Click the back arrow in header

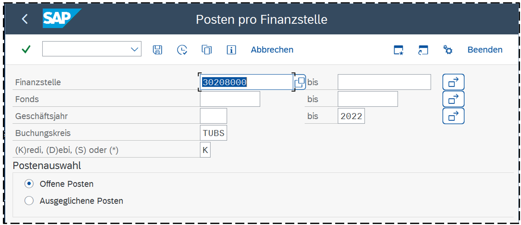click(x=25, y=19)
